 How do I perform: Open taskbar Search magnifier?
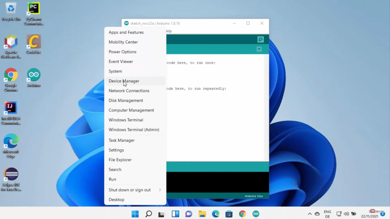[x=149, y=214]
